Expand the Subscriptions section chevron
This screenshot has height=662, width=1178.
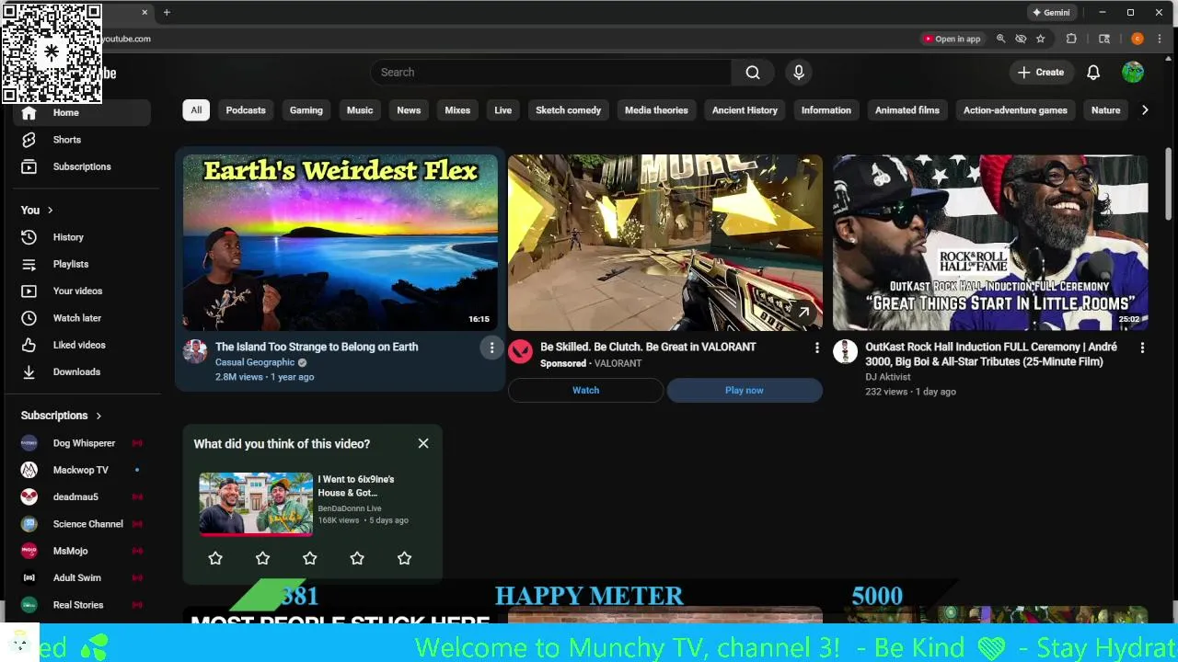click(x=98, y=416)
